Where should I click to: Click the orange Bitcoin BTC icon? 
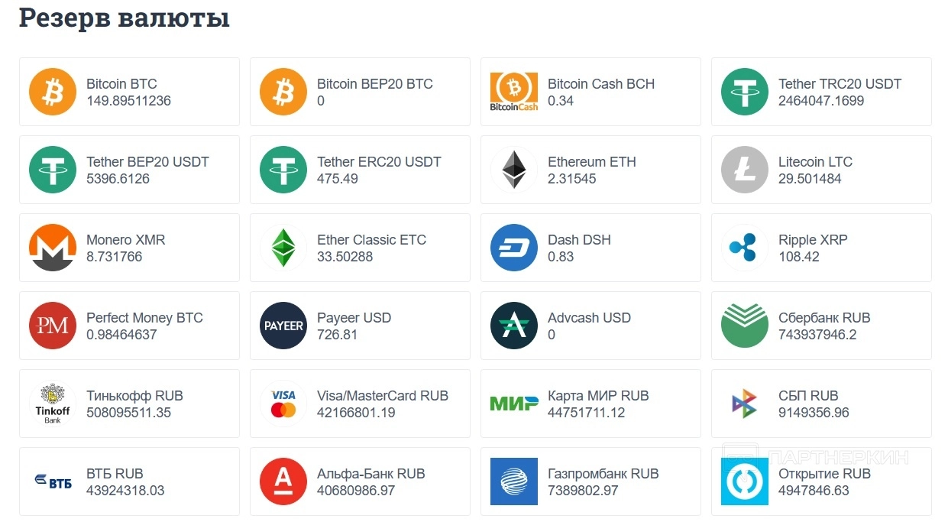[53, 92]
